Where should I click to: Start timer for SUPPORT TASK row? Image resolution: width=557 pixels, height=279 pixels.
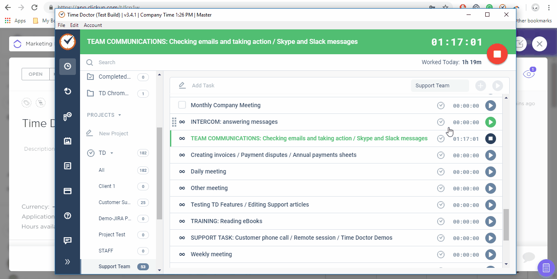[490, 238]
